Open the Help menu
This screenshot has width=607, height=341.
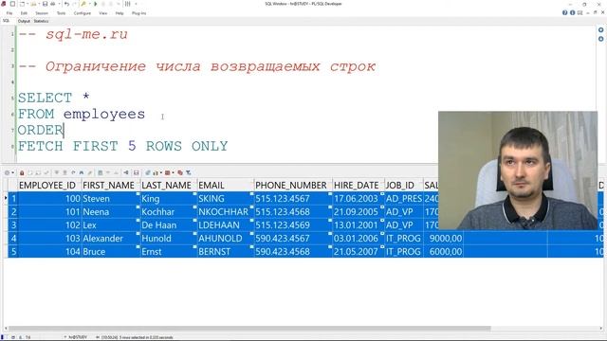120,13
